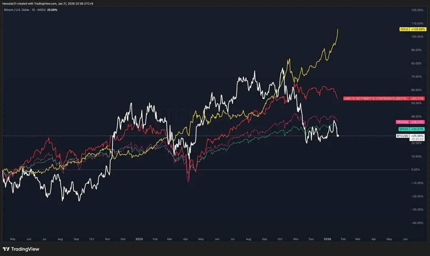Image resolution: width=430 pixels, height=256 pixels.
Task: Click the +30.57% value tag
Action: pos(417,129)
